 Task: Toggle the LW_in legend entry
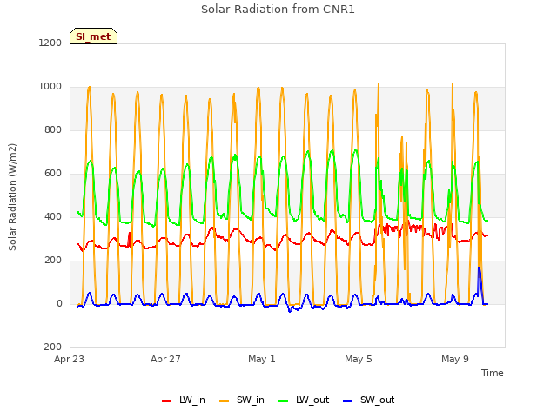[184, 400]
